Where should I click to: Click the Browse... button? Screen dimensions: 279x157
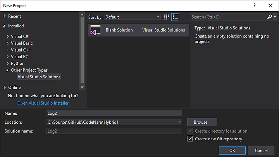pos(202,122)
